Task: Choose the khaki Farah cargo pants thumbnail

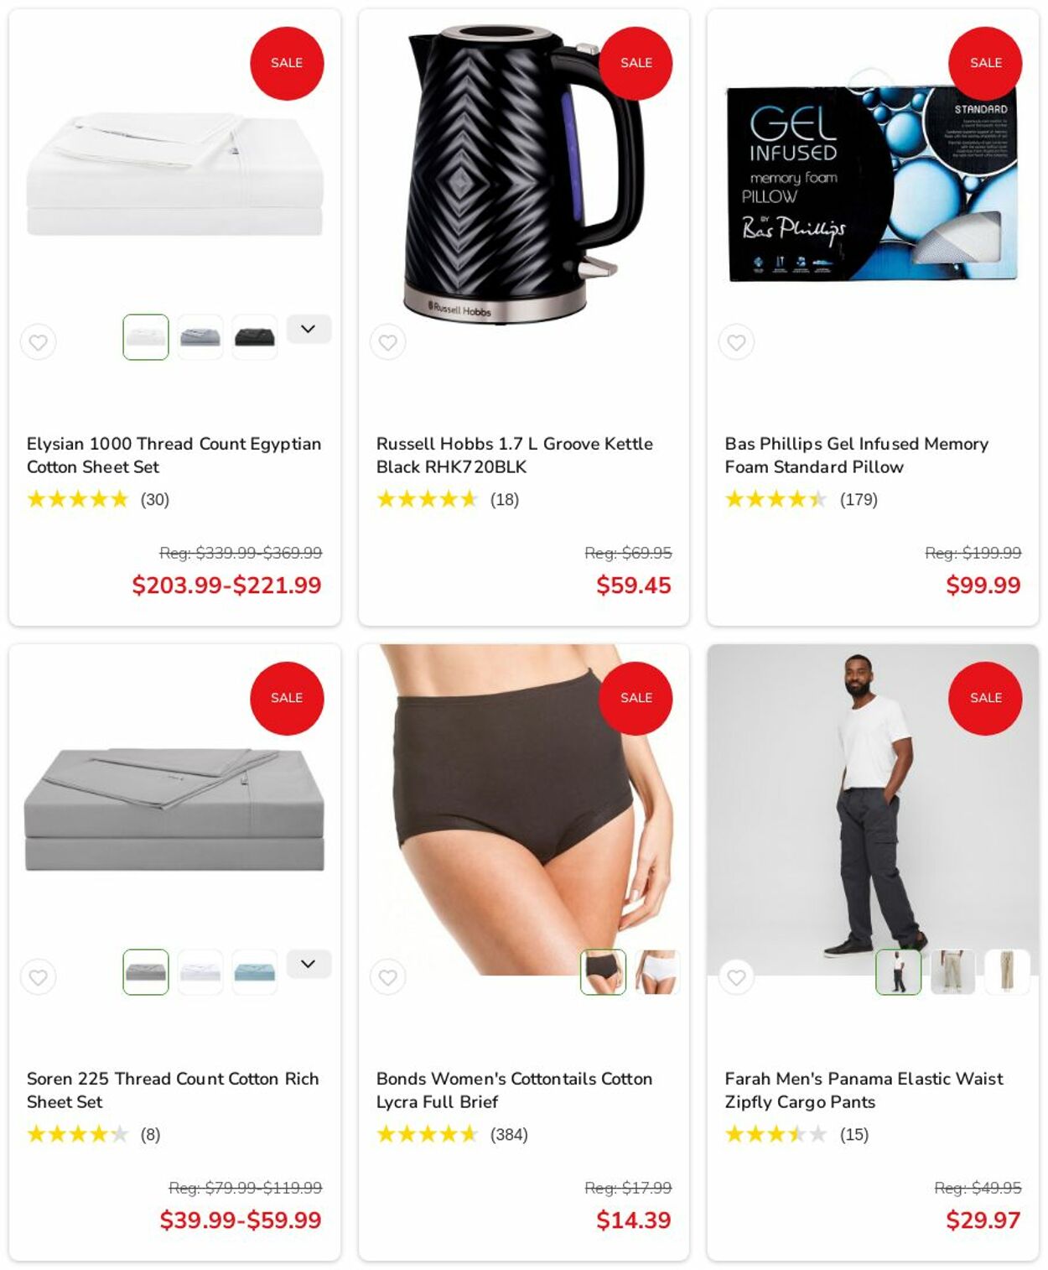Action: 952,972
